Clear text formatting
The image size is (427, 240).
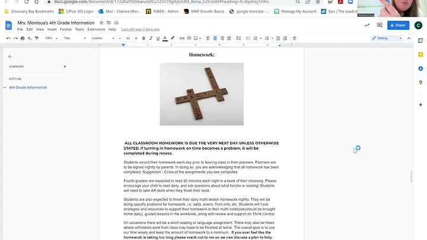point(294,38)
